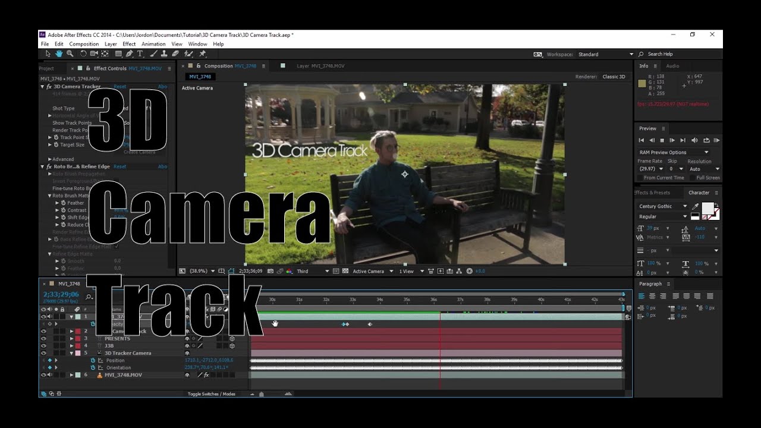Open the Third resolution dropdown
The image size is (761, 428).
[313, 271]
